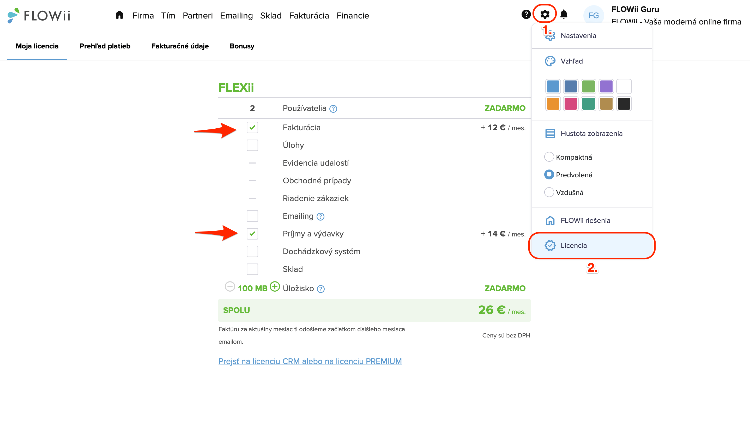The width and height of the screenshot is (750, 426).
Task: Click the Riadenie zákaziek row label
Action: 316,198
